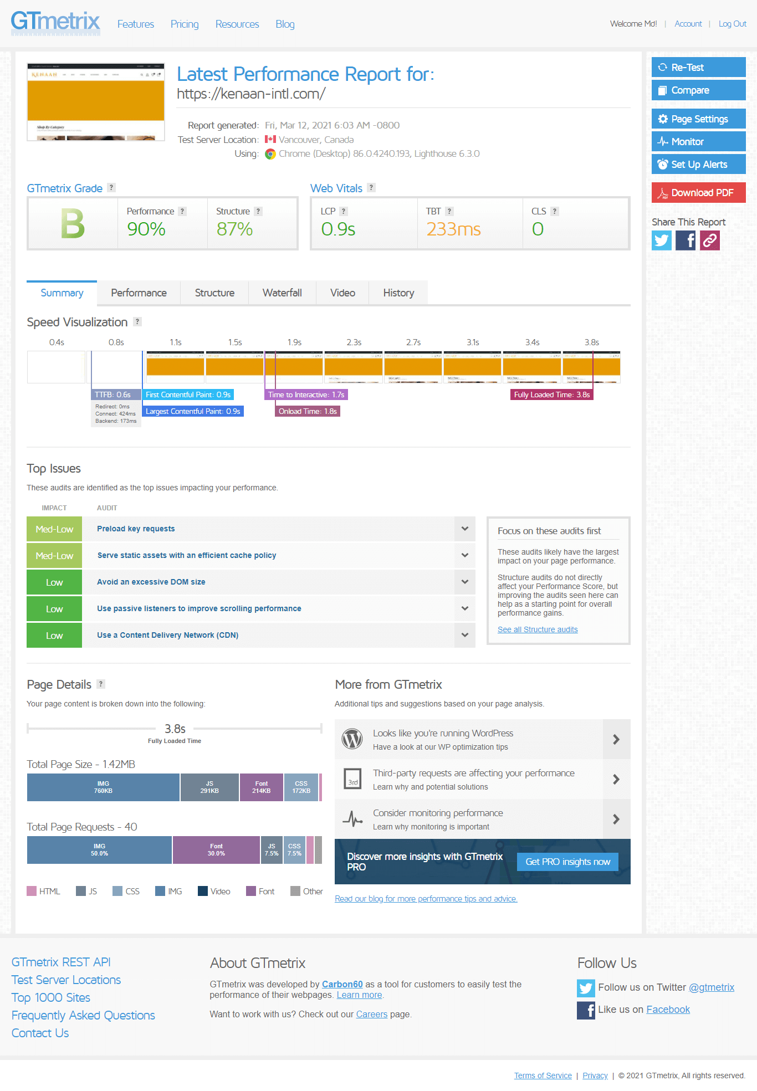Image resolution: width=757 pixels, height=1091 pixels.
Task: Open Page Details help icon
Action: pos(101,684)
